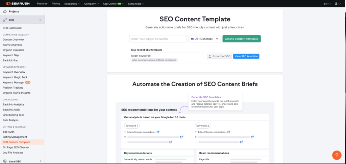Open the Pricing page from top menu
Screen dimensions: 346x164
point(56,4)
